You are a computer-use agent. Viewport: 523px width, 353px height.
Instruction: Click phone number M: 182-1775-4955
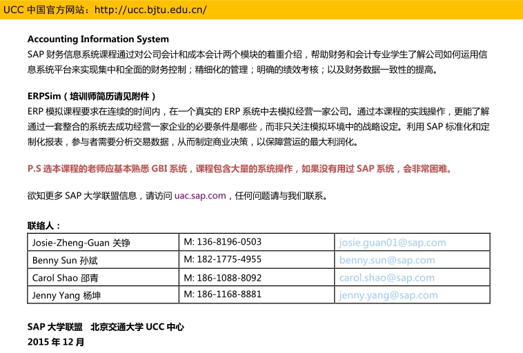222,259
